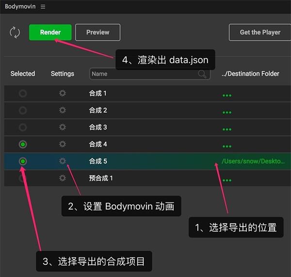Select the radio button for 预合成 1
291x277 pixels.
(x=23, y=178)
